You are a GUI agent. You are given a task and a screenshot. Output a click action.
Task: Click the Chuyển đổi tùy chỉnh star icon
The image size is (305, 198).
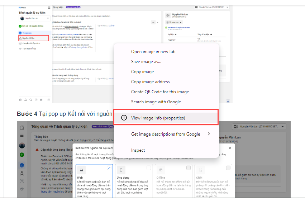20,43
